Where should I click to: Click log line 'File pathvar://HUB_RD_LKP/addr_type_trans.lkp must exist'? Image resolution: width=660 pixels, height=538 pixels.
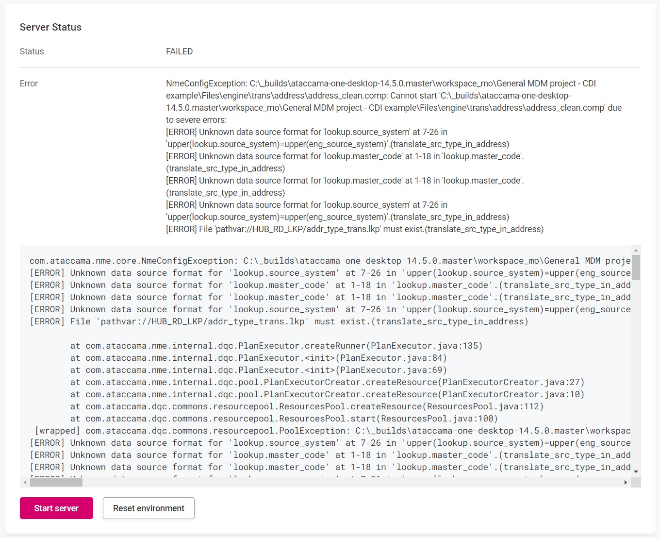click(279, 321)
